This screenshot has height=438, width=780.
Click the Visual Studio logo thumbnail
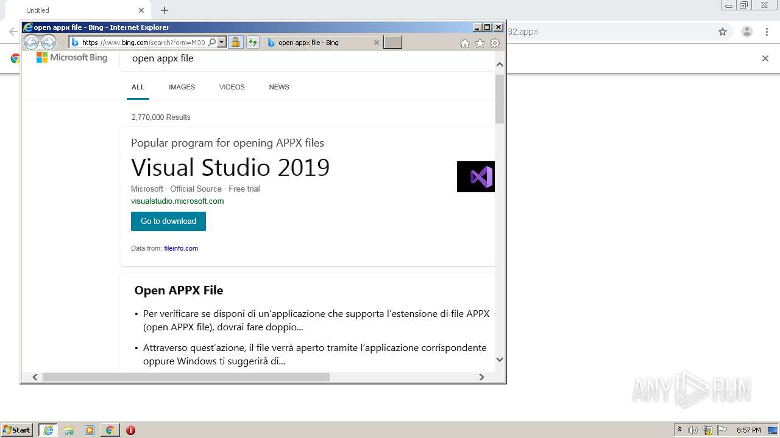(475, 176)
